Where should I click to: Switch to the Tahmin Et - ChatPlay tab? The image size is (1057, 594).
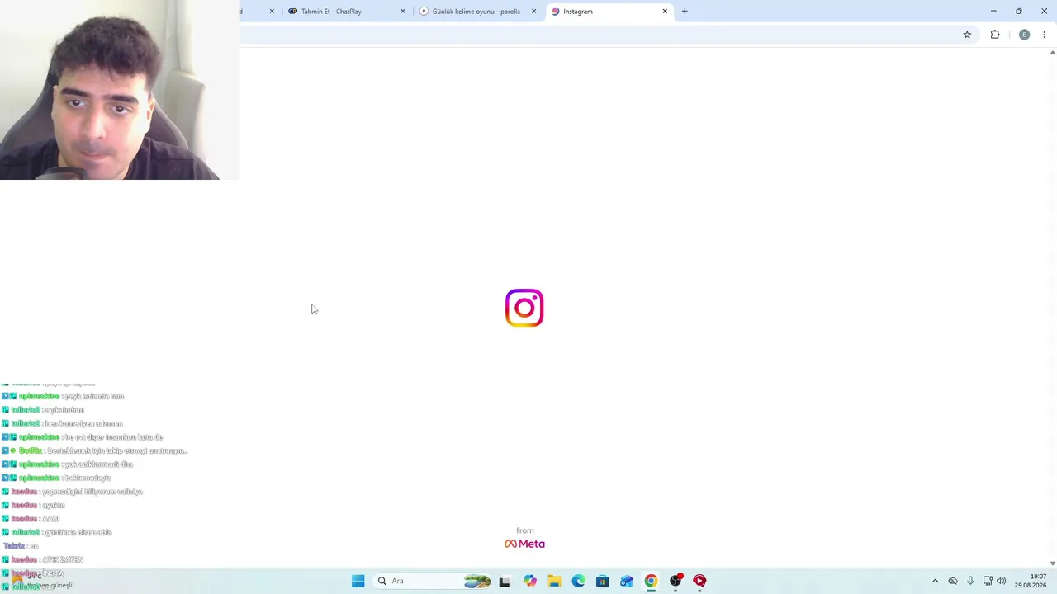pos(345,12)
